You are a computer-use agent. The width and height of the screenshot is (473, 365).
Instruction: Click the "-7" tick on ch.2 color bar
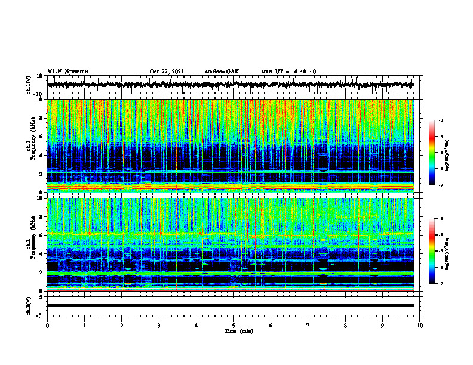(x=440, y=283)
